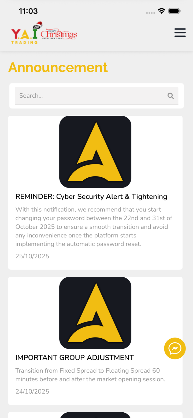193x418 pixels.
Task: Click the Floating Spread transition description
Action: [90, 375]
